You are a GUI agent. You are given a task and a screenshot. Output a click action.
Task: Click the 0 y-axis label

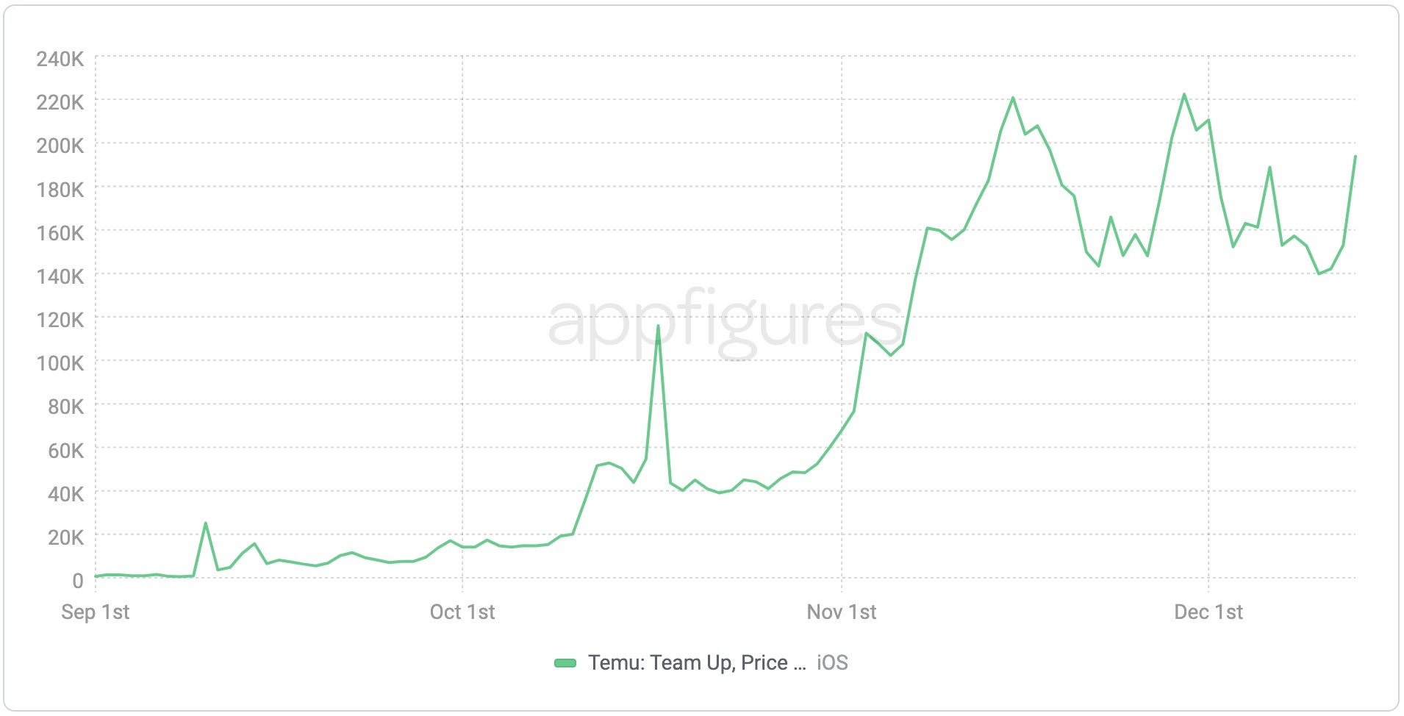tap(78, 581)
